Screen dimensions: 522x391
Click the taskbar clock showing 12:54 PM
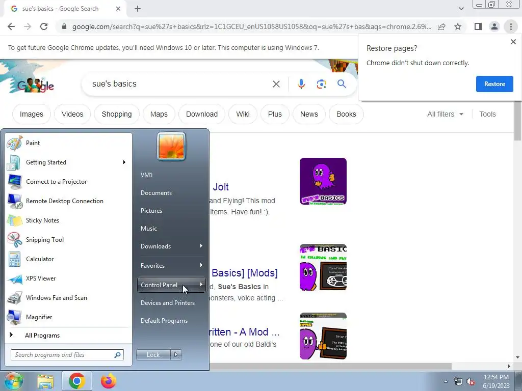(x=496, y=381)
